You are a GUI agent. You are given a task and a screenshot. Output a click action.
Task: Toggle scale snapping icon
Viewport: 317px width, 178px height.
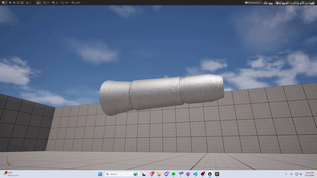73,3
